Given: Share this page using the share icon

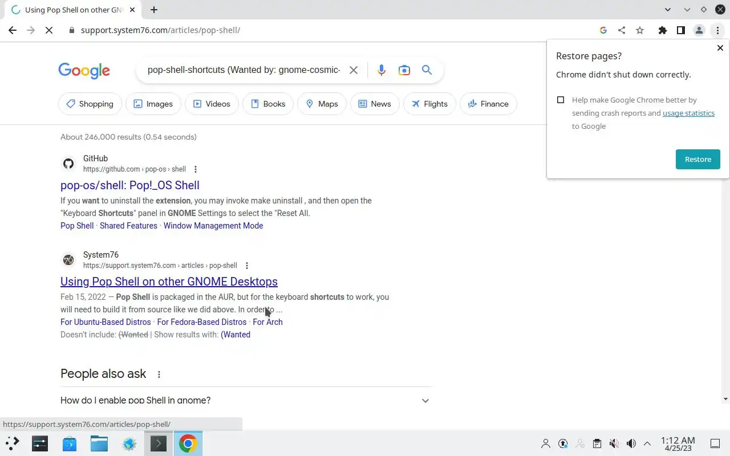Looking at the screenshot, I should point(622,30).
